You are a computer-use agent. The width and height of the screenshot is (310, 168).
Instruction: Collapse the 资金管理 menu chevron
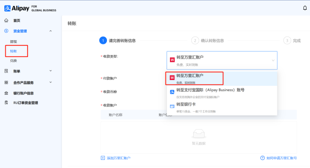coord(51,31)
